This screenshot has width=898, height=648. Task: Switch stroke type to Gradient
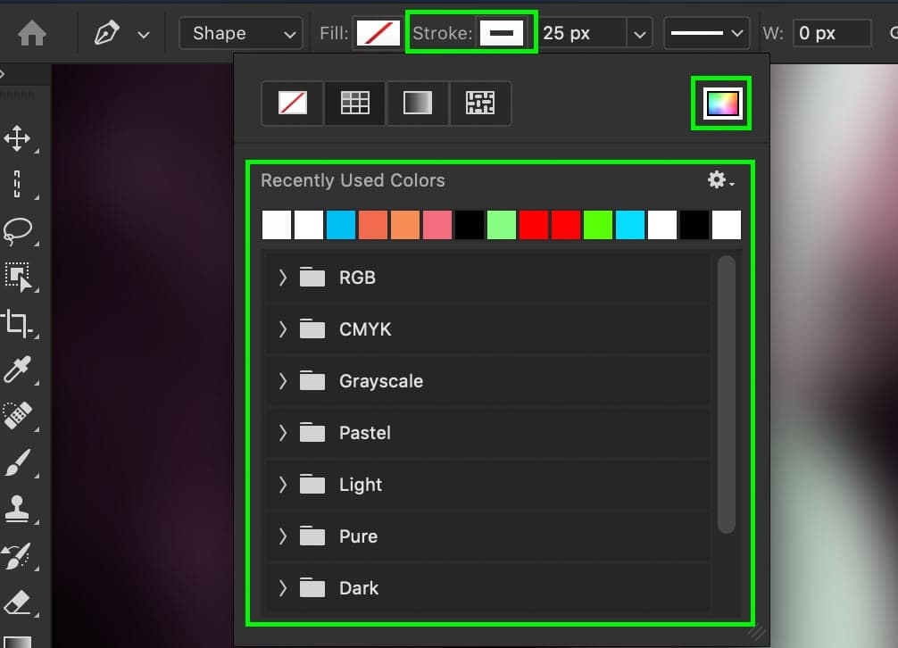coord(418,104)
